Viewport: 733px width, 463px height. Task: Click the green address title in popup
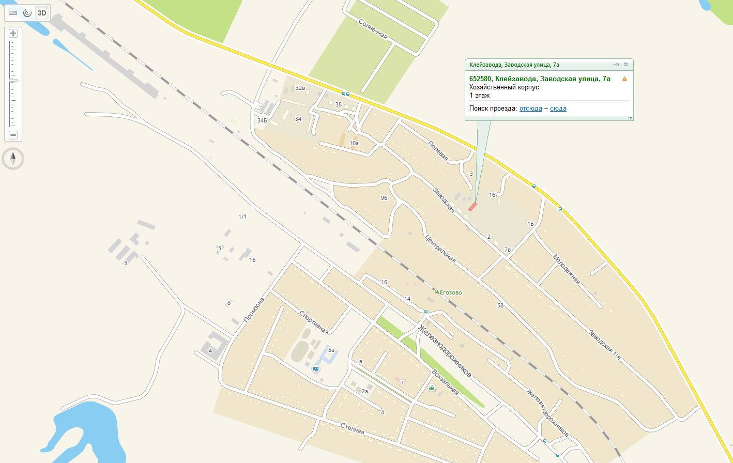pyautogui.click(x=540, y=79)
